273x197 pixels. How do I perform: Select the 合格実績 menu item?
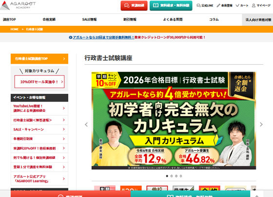point(49,19)
